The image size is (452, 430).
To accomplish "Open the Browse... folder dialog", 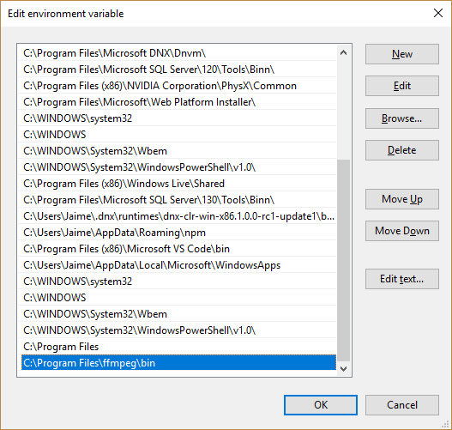I will pyautogui.click(x=402, y=118).
